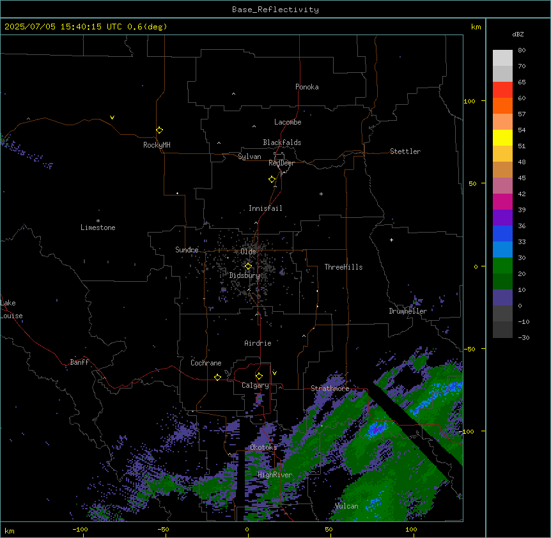Click the -100 tick on bottom axis
This screenshot has width=551, height=538.
click(81, 529)
